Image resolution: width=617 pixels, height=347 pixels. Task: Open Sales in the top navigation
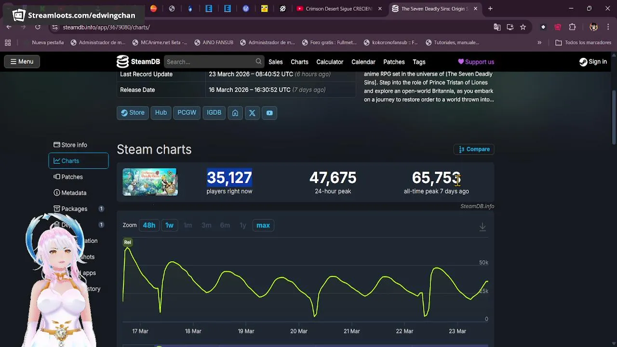276,62
